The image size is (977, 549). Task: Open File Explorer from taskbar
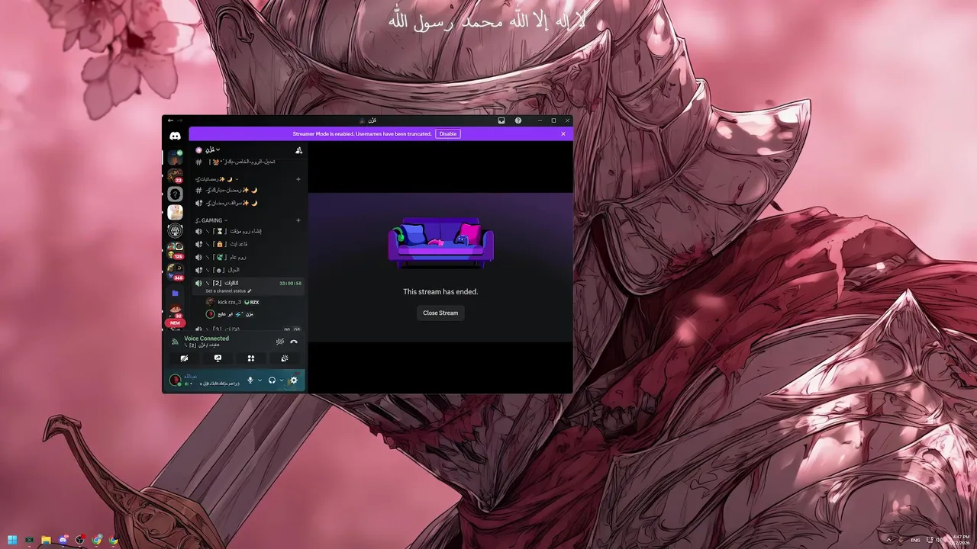point(46,540)
